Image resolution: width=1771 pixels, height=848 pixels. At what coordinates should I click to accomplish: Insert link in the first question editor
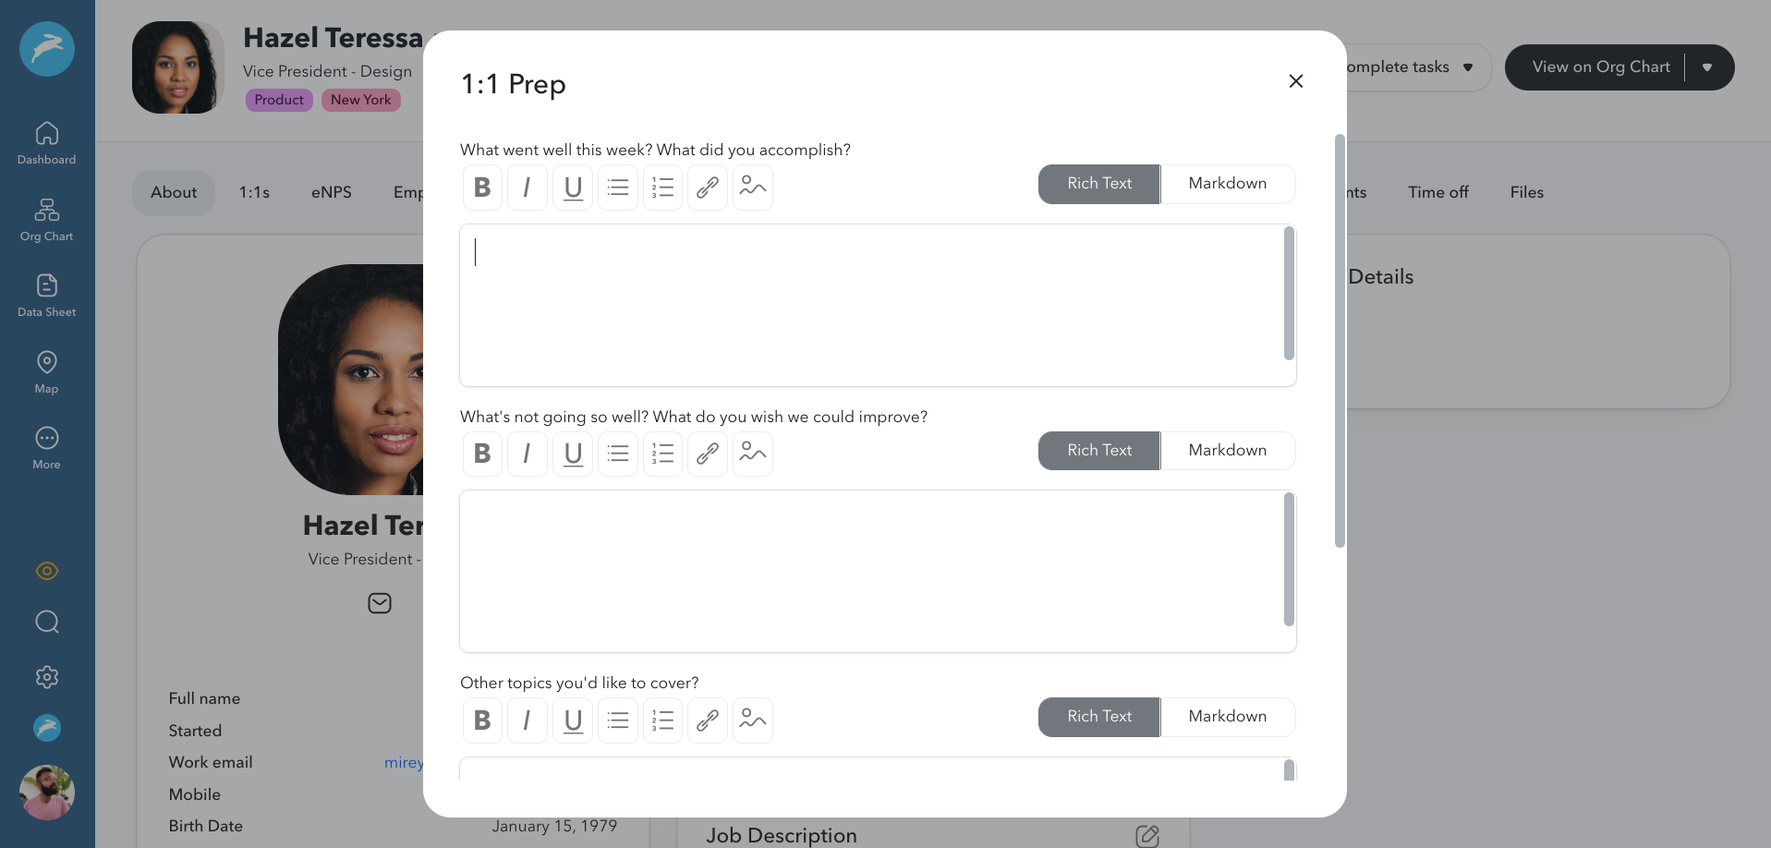pos(708,188)
